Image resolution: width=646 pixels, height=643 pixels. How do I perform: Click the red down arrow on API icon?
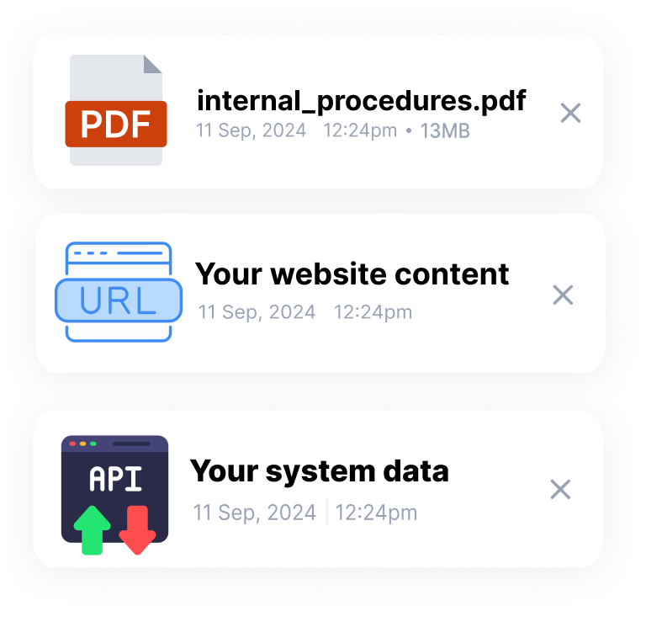137,529
